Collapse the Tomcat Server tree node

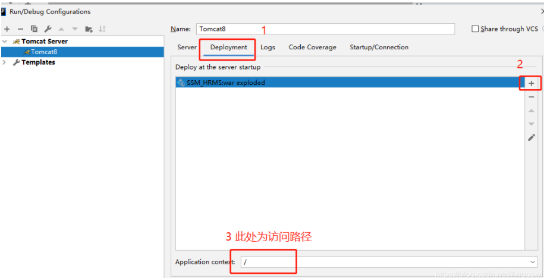5,41
